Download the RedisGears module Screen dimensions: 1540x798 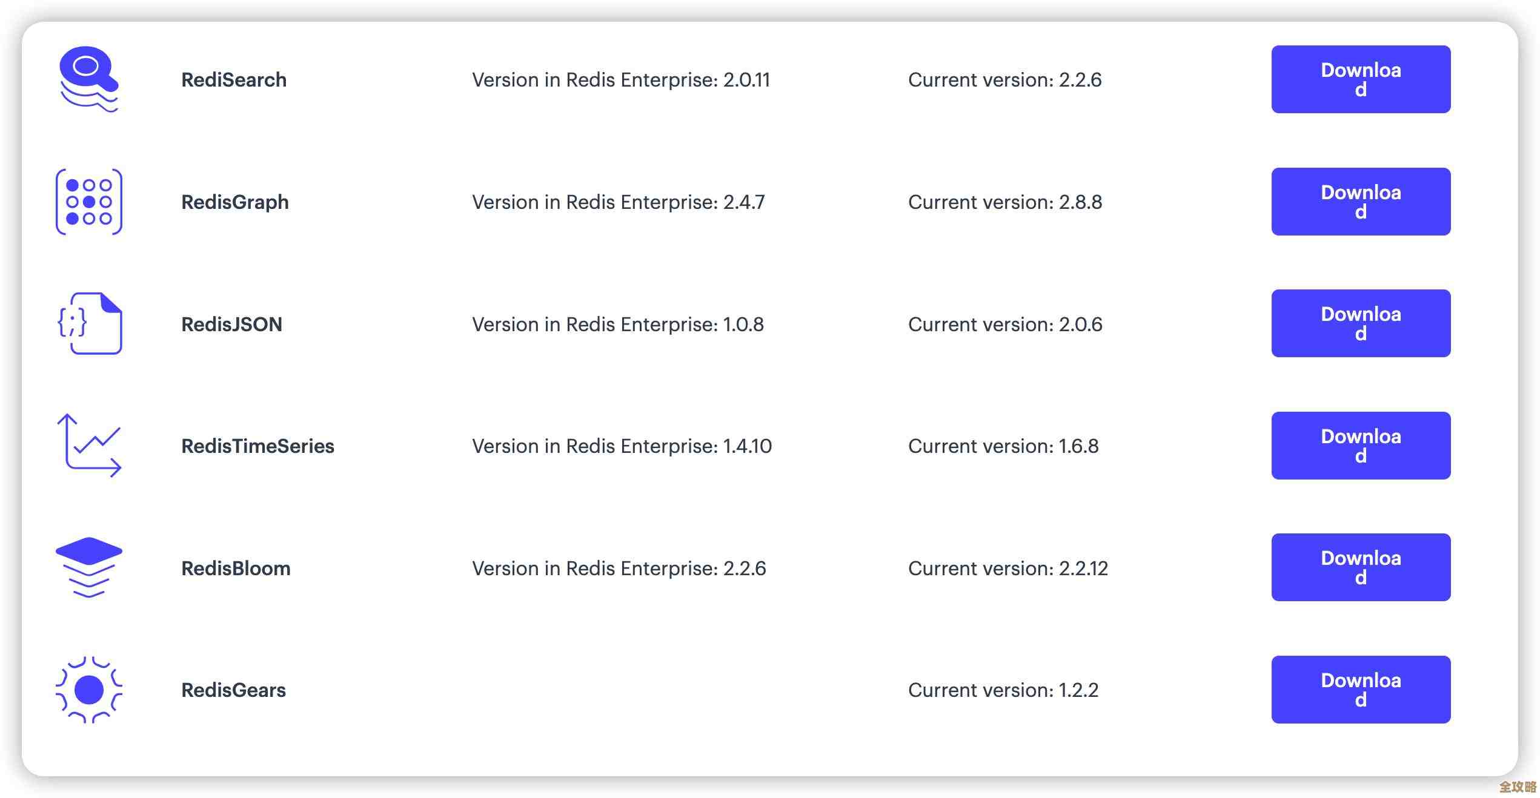click(x=1360, y=690)
